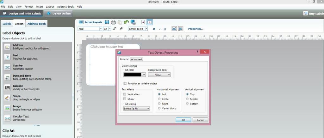Check the Mirror text effect
This screenshot has height=138, width=324.
(125, 99)
